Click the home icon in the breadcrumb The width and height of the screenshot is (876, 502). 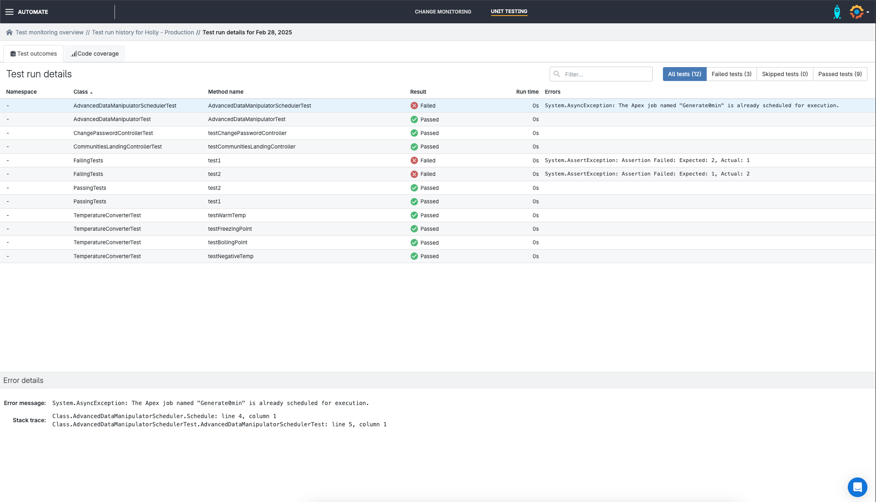pos(9,32)
